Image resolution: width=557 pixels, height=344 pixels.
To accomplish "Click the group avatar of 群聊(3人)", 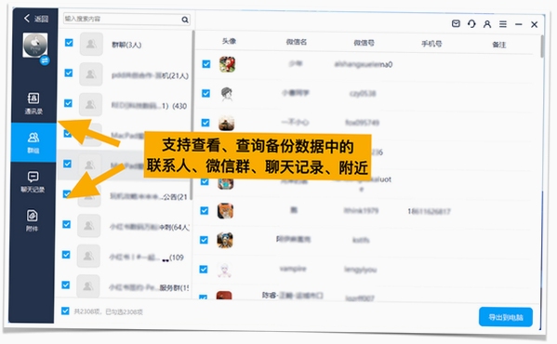I will point(91,44).
